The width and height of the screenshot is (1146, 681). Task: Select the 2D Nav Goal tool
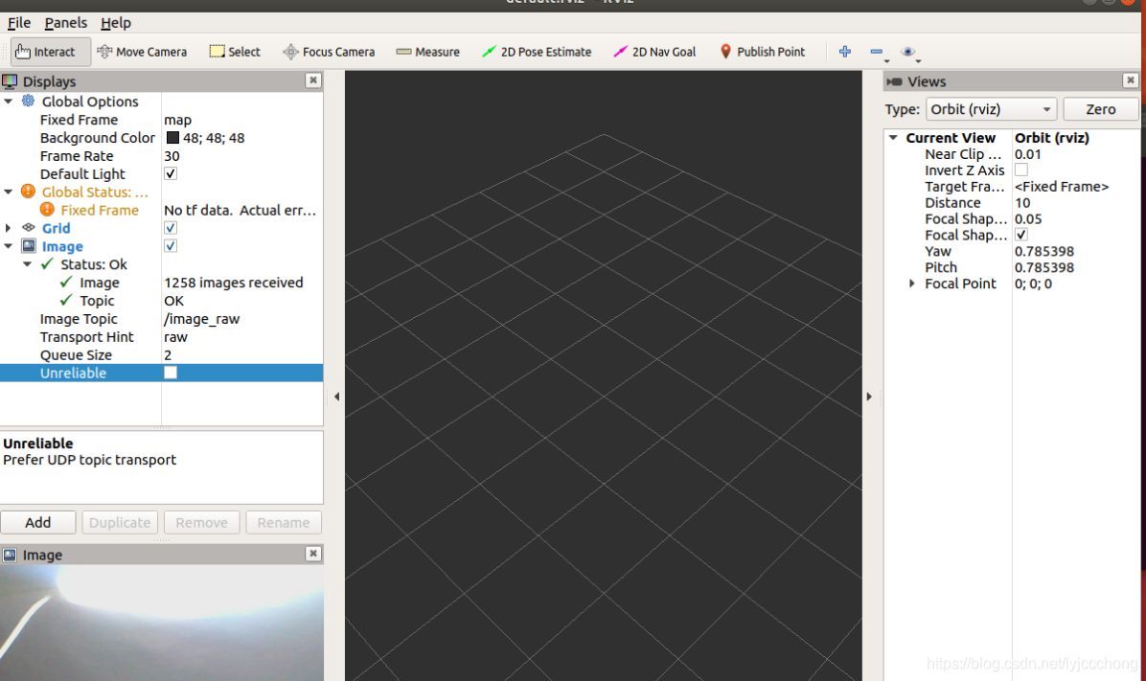[x=654, y=52]
